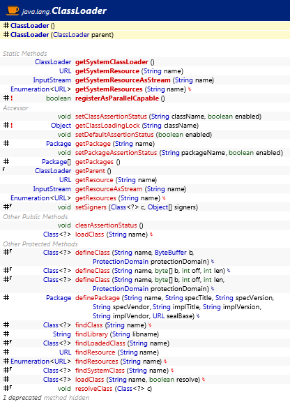The height and width of the screenshot is (402, 290).
Task: Click the protected # marker beside ClassLoader ()
Action: pyautogui.click(x=6, y=26)
